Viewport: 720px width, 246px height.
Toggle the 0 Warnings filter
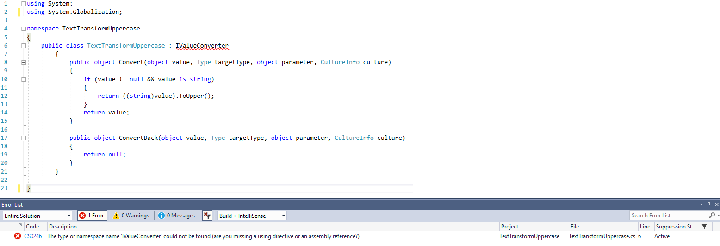[x=131, y=216]
